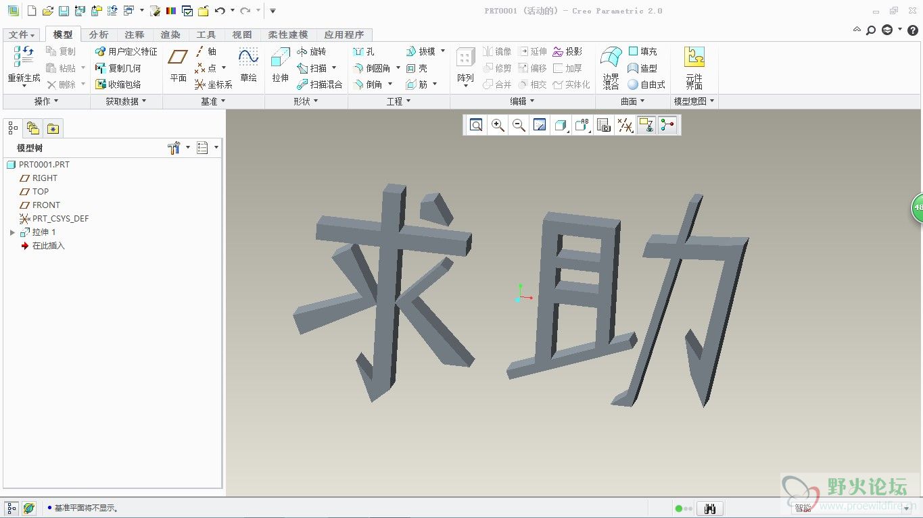Toggle spin center display

coord(667,125)
